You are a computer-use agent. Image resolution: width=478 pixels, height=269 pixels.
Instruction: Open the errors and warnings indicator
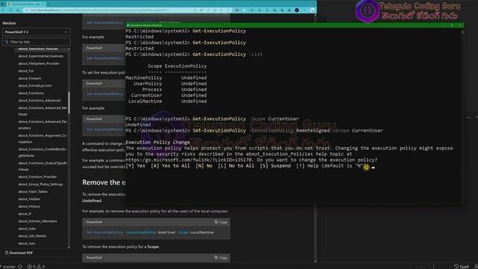click(x=36, y=267)
